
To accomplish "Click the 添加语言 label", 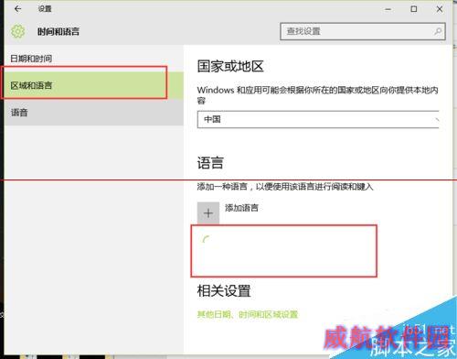I will click(241, 208).
